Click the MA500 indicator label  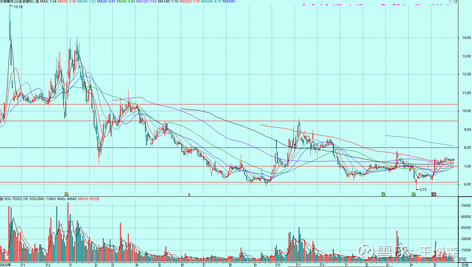click(230, 2)
